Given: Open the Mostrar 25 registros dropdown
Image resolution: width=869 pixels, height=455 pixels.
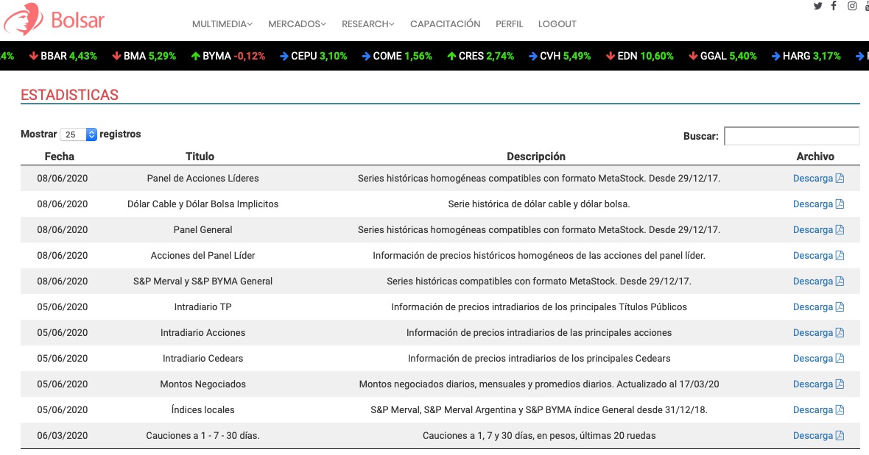Looking at the screenshot, I should tap(78, 135).
